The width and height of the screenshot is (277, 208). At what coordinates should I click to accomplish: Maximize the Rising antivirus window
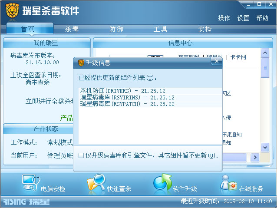[x=259, y=4]
